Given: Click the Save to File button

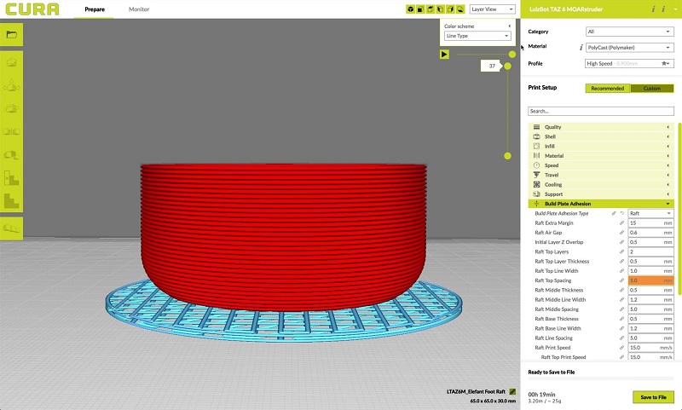Looking at the screenshot, I should pyautogui.click(x=654, y=397).
